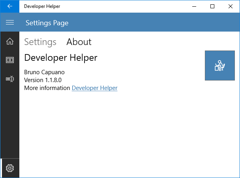Close the Developer Helper window

pyautogui.click(x=231, y=6)
